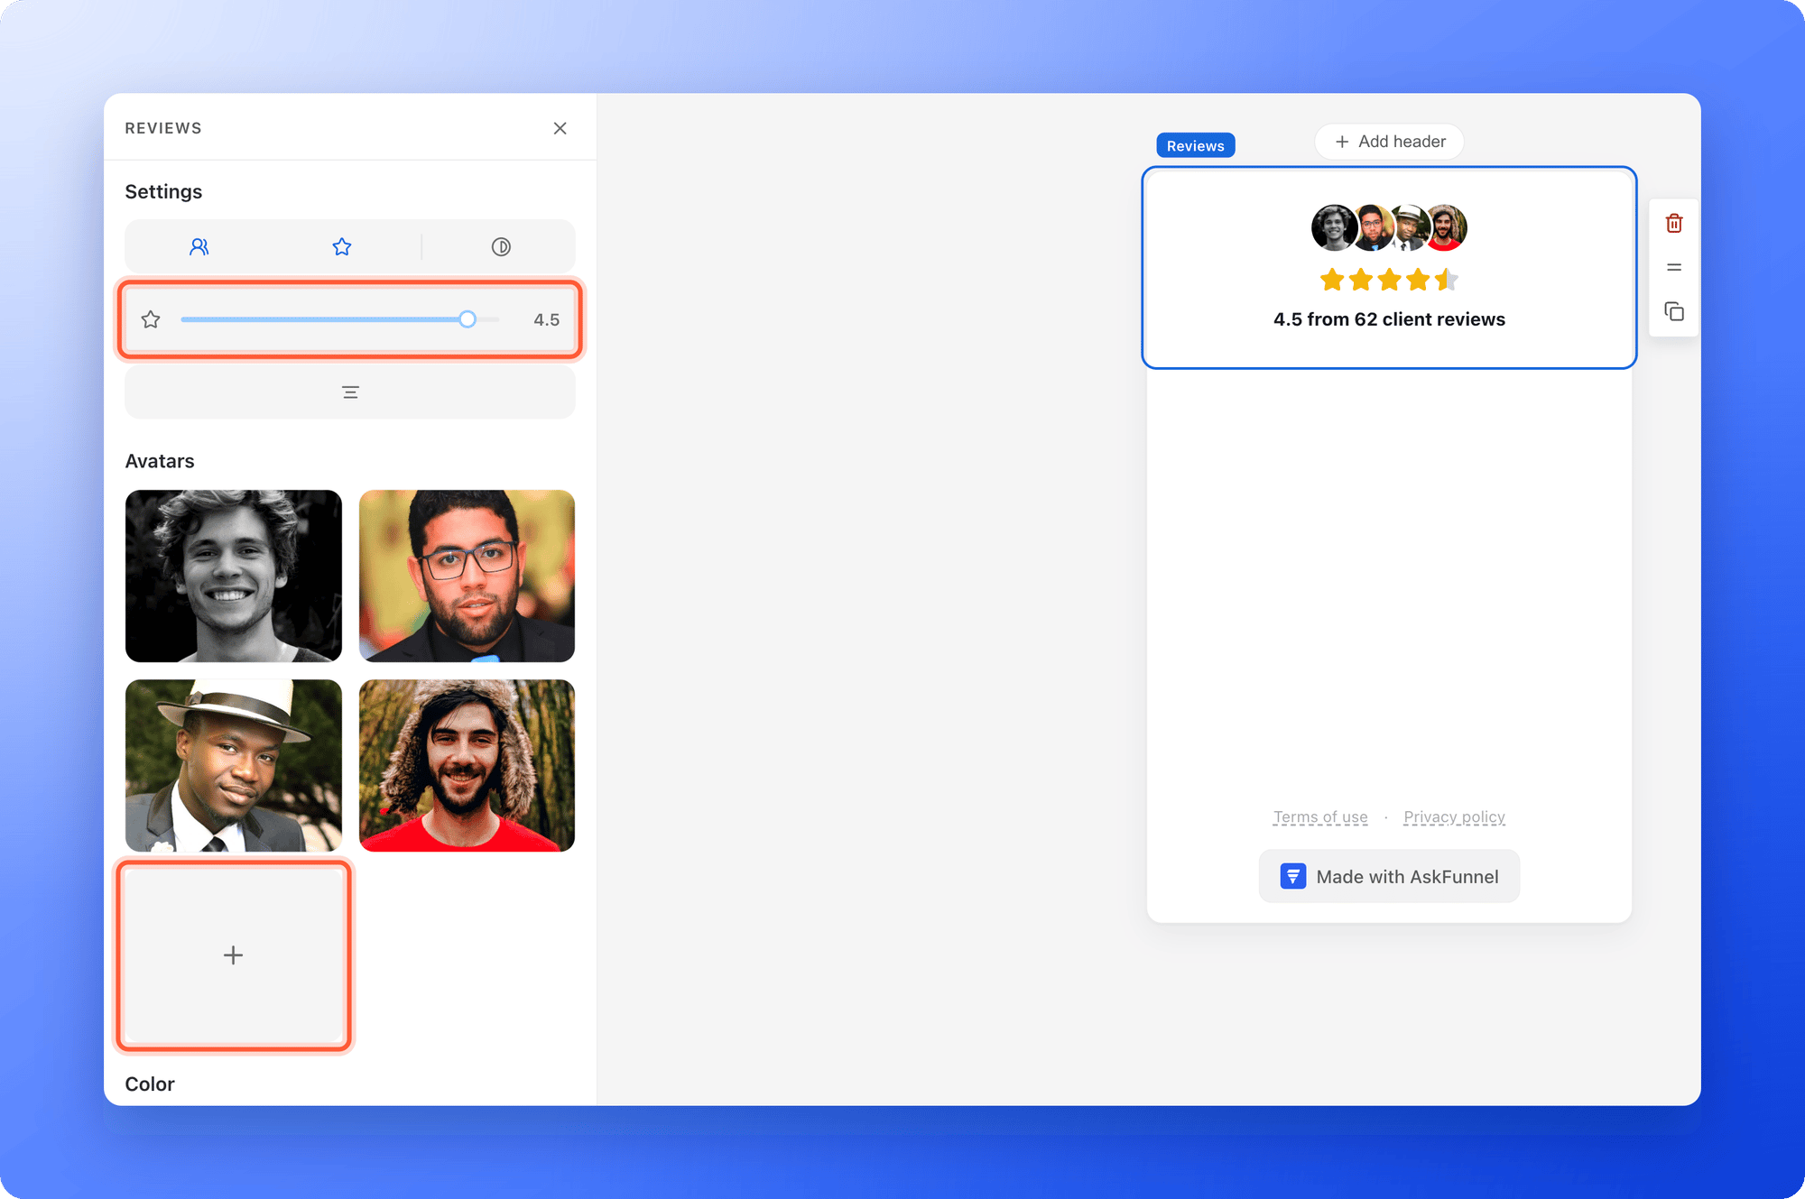
Task: Select the avatar of man with hat
Action: tap(234, 765)
